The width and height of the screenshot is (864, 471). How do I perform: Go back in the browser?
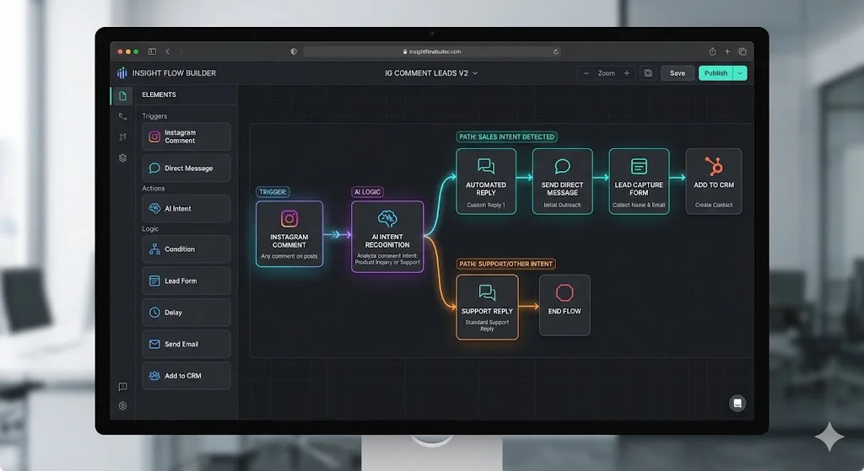click(x=168, y=51)
